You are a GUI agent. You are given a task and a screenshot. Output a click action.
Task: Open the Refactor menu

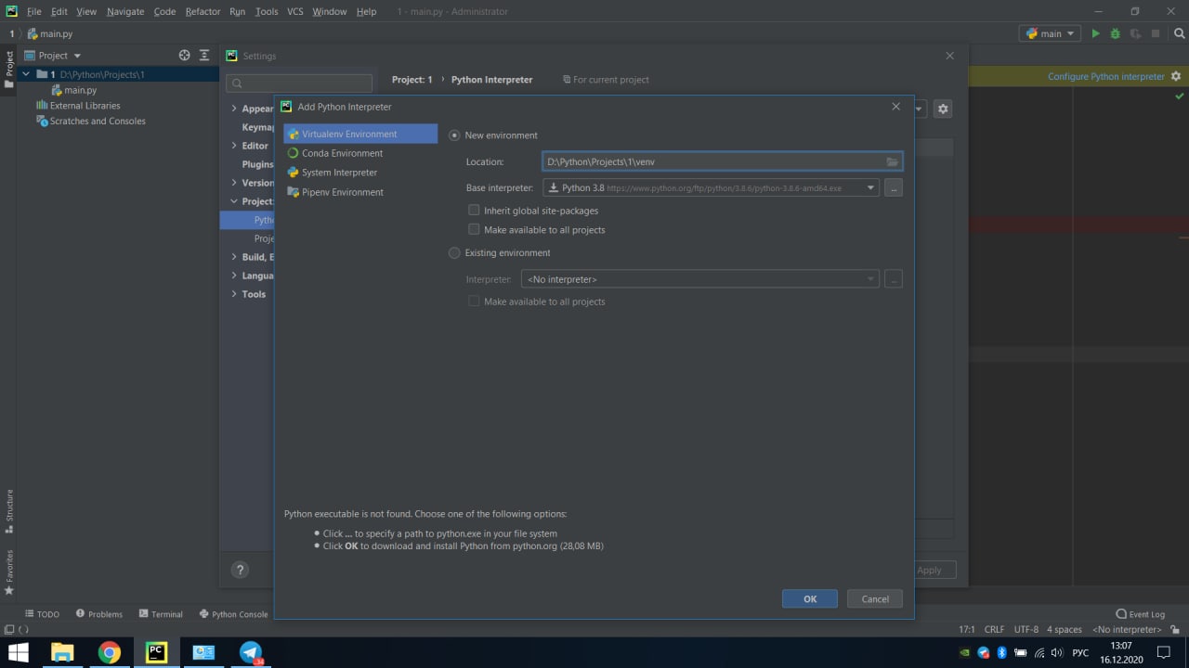(203, 11)
